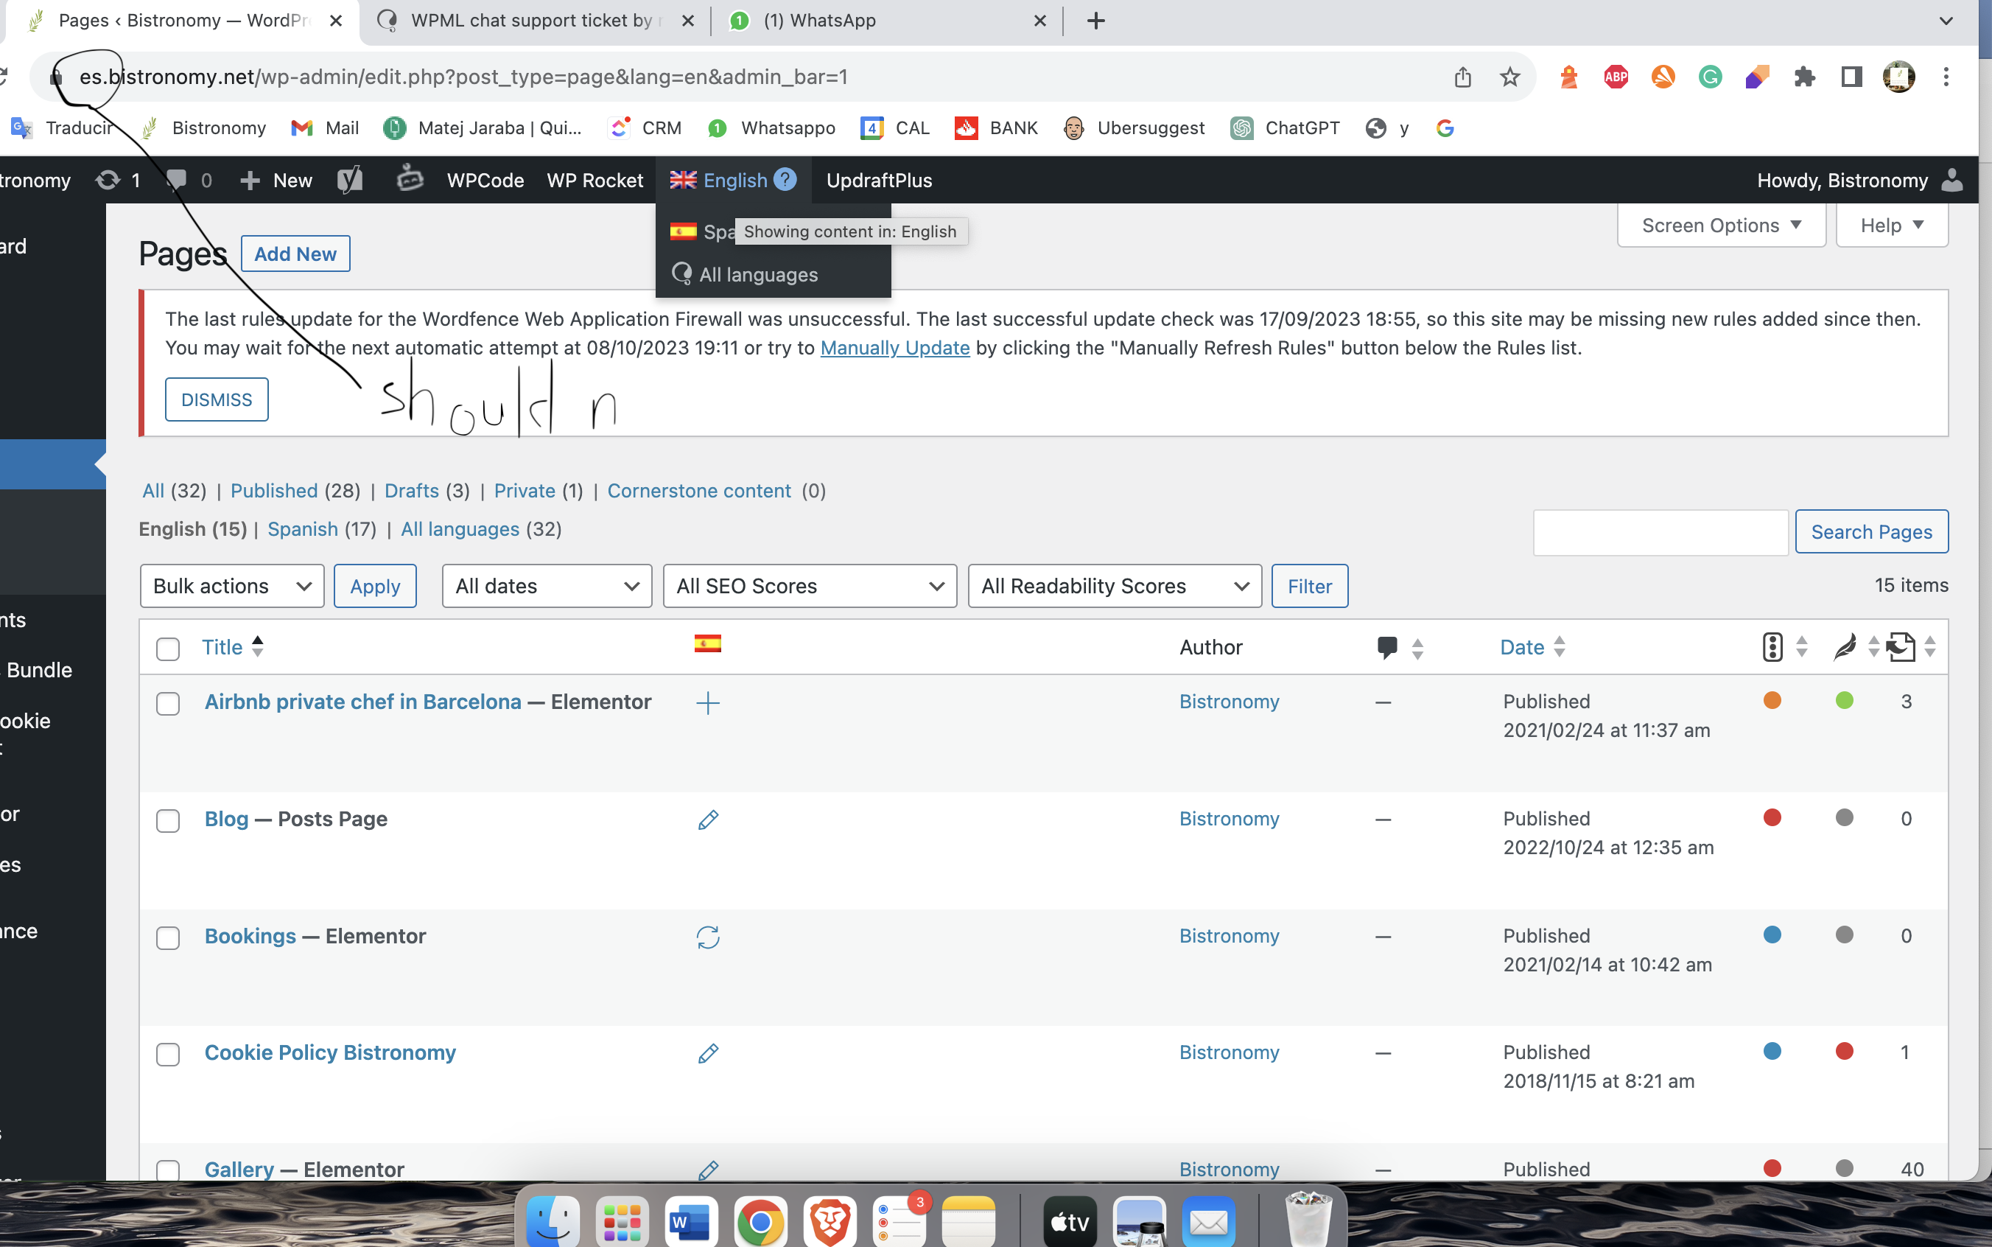Screen dimensions: 1992x1247
Task: Check the Cookie Policy Bistronomy row checkbox
Action: pos(168,1054)
